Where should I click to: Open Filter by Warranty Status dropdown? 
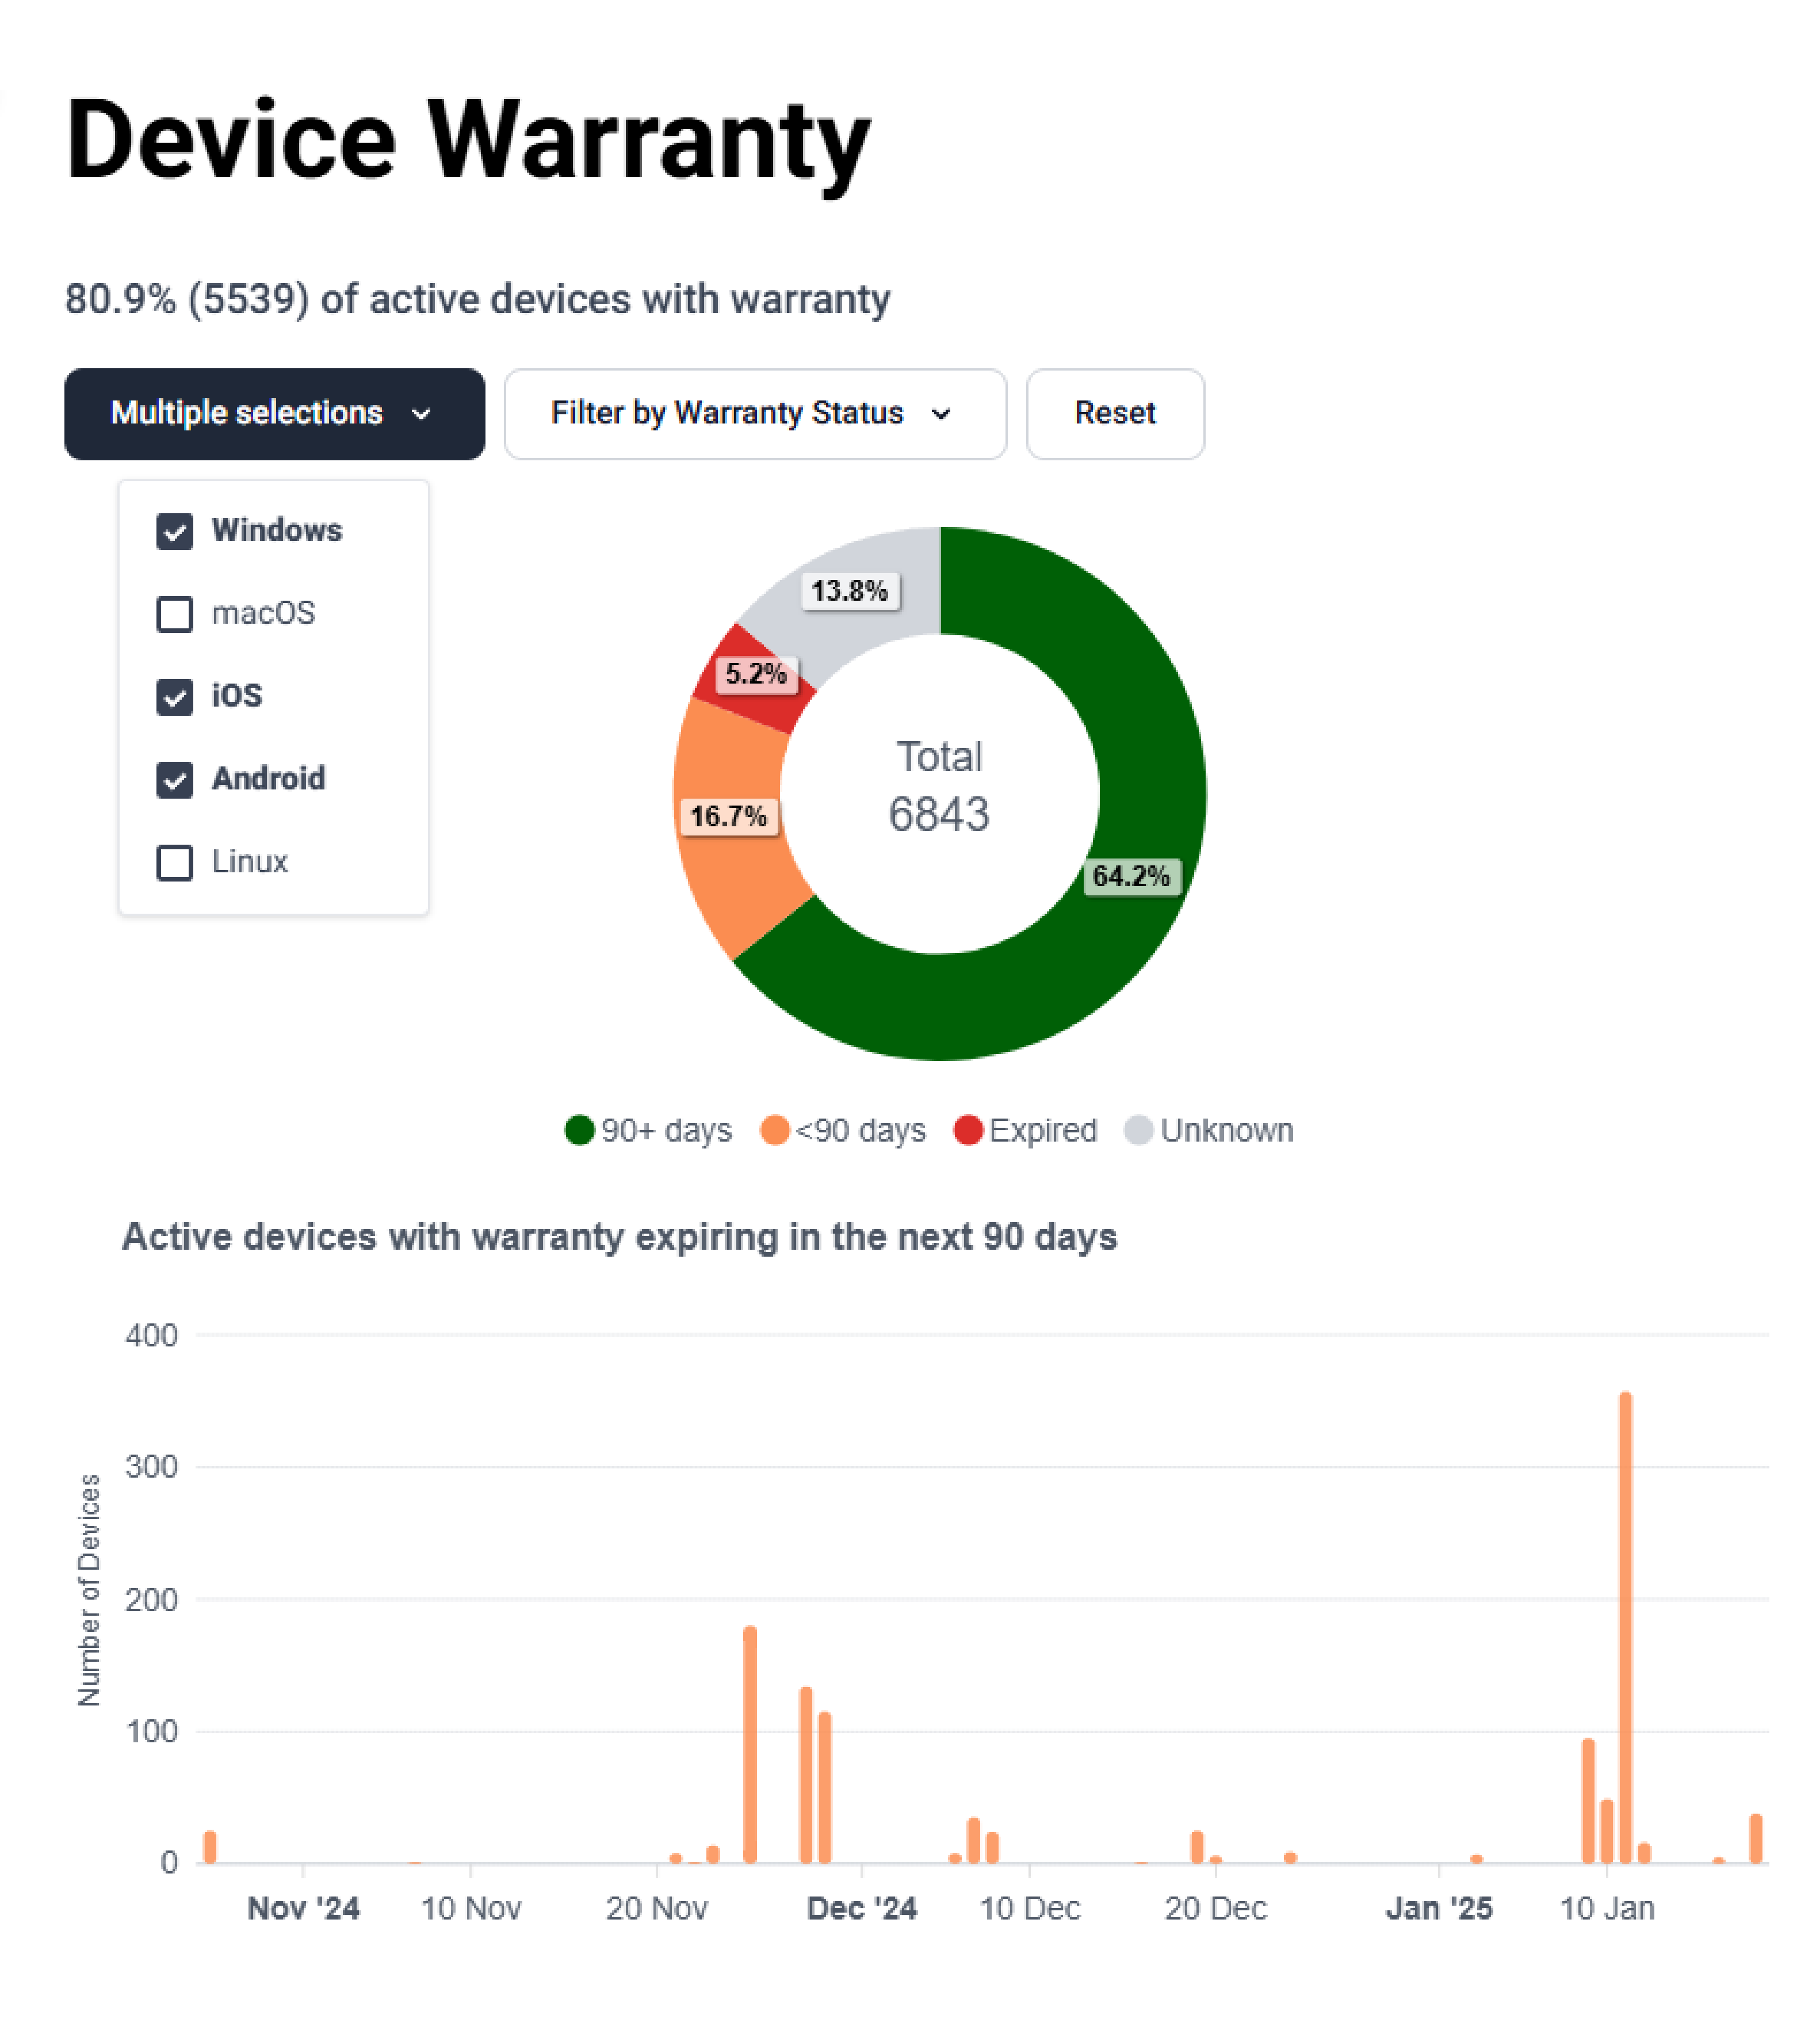[755, 414]
